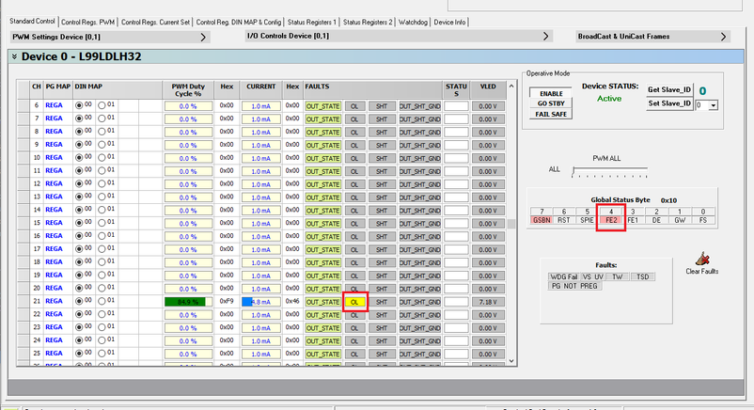Expand the I/O Controls Device arrow

tap(545, 37)
